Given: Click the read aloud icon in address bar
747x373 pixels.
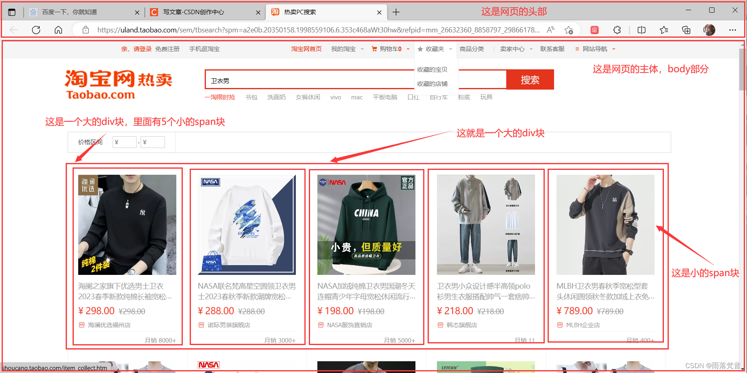Looking at the screenshot, I should click(x=550, y=30).
